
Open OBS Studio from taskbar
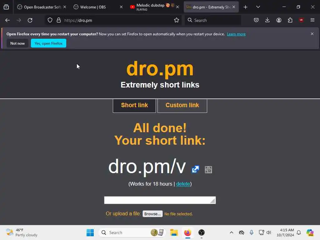[202, 232]
